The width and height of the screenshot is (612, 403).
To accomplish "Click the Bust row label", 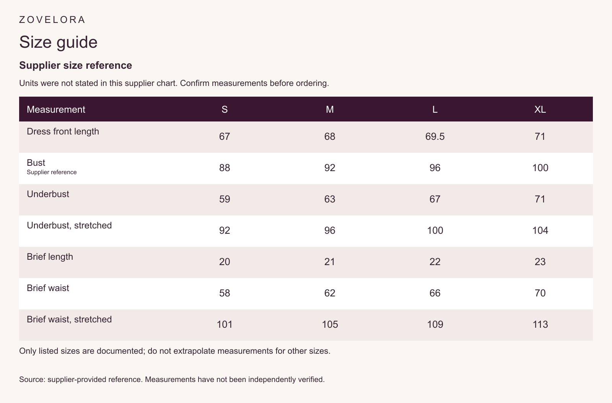I will click(36, 163).
